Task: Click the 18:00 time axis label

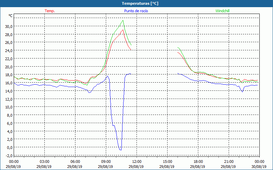Action: click(198, 162)
